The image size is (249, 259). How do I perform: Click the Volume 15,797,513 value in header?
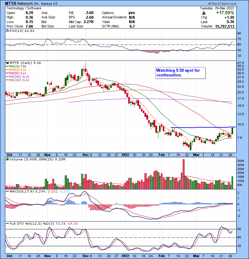click(224, 26)
